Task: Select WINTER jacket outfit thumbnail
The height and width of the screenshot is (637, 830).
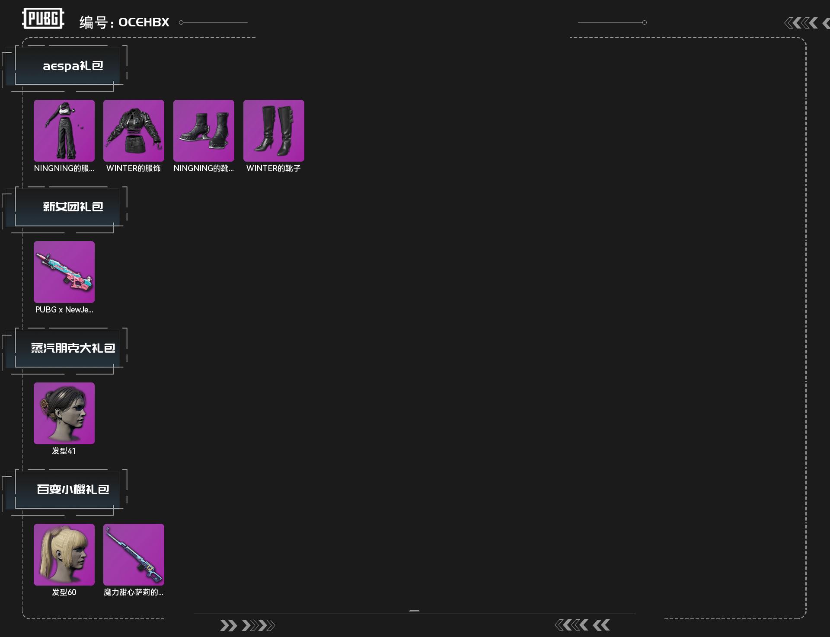Action: [x=134, y=131]
